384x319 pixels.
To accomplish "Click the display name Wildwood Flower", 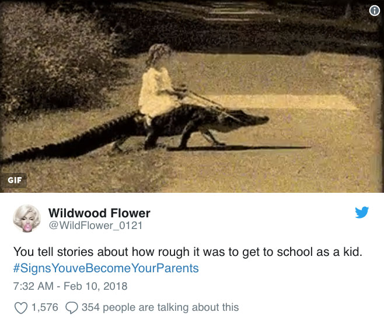I will click(99, 213).
